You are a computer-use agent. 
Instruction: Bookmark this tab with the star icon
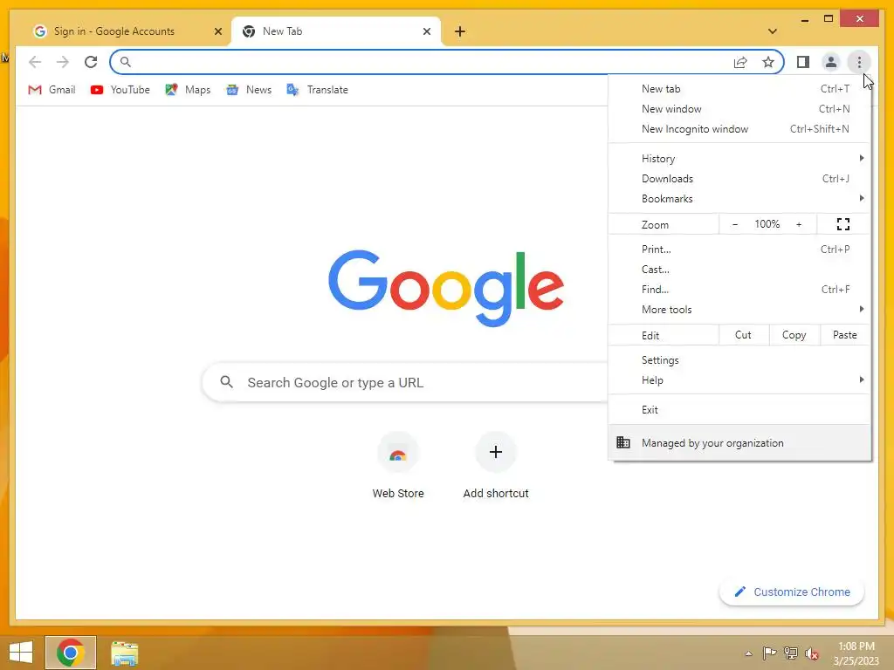[x=768, y=62]
